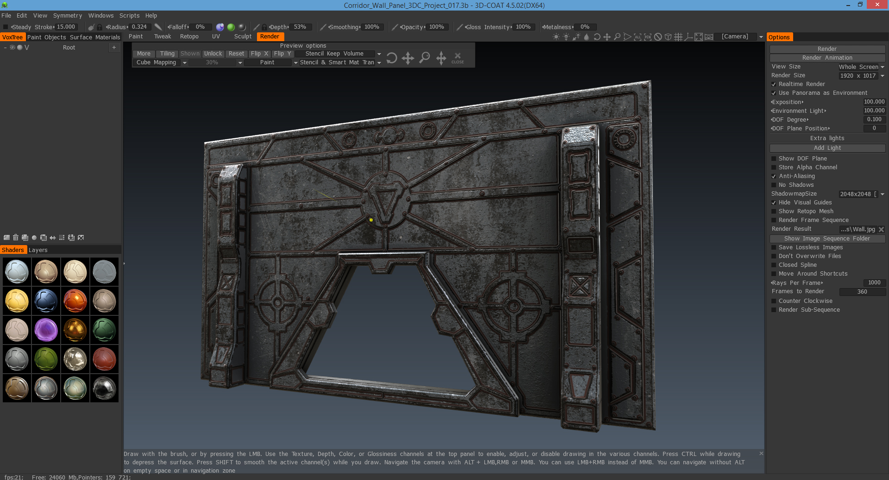Click the light bulb icon in viewport toolbar

coord(566,37)
